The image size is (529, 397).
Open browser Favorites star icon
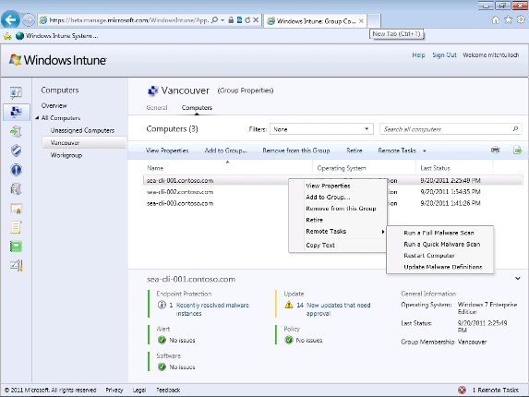coord(508,20)
